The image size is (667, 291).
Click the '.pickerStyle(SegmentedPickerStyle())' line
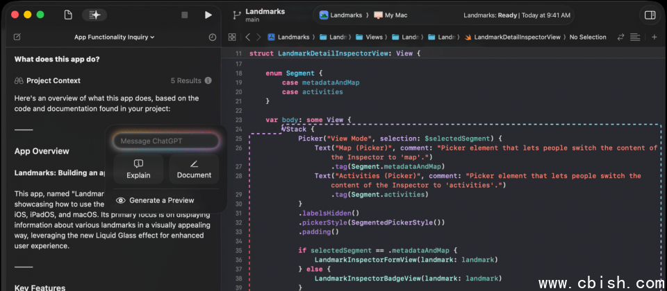(x=371, y=222)
